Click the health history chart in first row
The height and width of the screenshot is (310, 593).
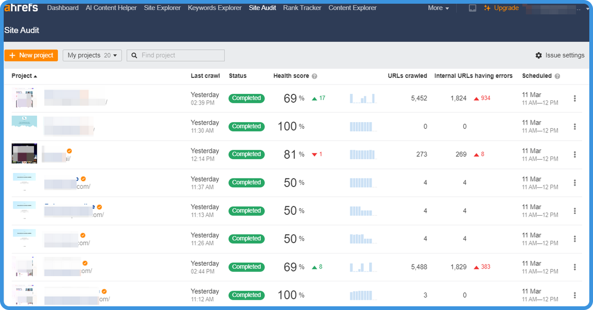tap(363, 99)
